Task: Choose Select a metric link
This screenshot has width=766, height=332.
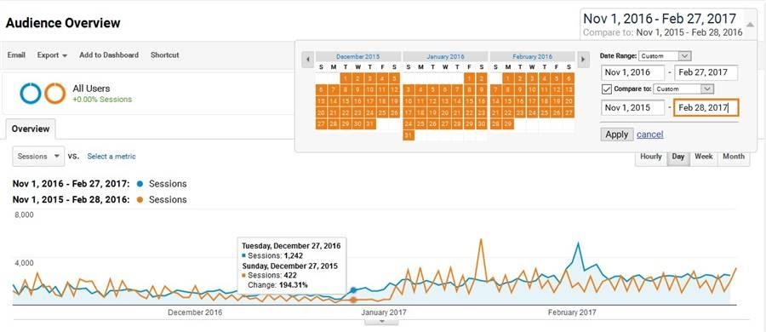Action: click(111, 157)
